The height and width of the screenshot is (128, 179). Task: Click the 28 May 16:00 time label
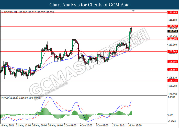56,125
